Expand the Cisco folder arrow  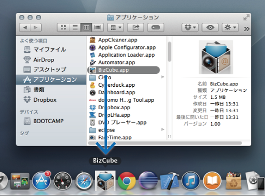(x=163, y=77)
